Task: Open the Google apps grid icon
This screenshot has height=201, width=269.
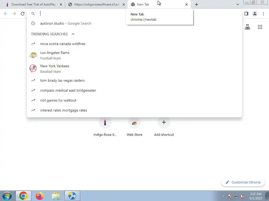Action: [260, 27]
